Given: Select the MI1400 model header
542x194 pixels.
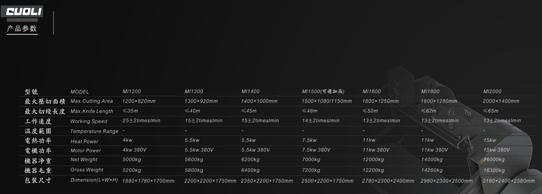Looking at the screenshot, I should pos(250,91).
